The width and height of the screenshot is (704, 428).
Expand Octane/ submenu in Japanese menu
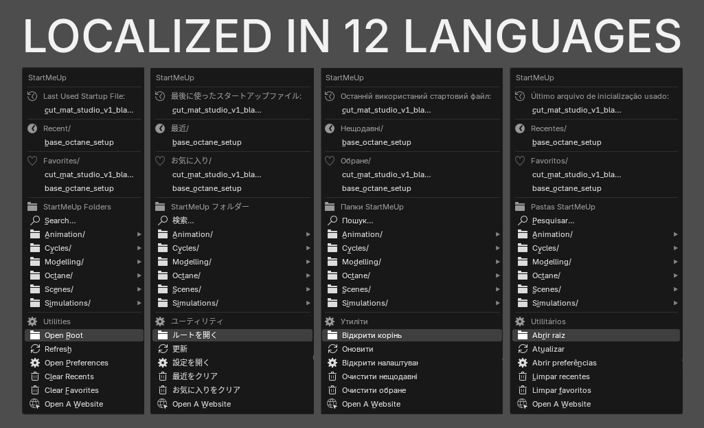(308, 275)
